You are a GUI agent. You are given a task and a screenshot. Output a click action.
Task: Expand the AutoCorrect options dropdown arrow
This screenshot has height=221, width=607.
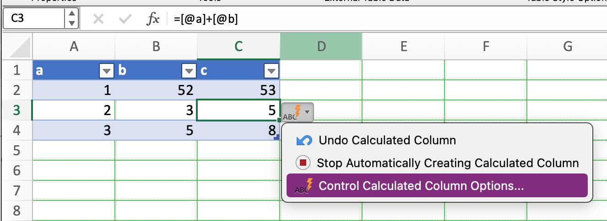(x=308, y=112)
